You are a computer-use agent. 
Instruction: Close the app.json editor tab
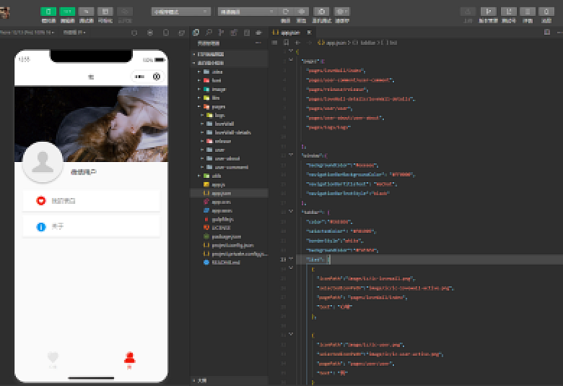(x=309, y=32)
